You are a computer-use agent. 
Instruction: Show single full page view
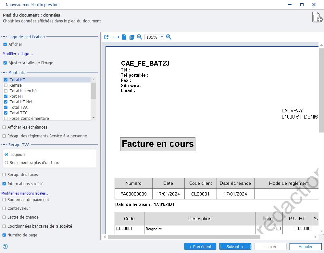tap(124, 37)
